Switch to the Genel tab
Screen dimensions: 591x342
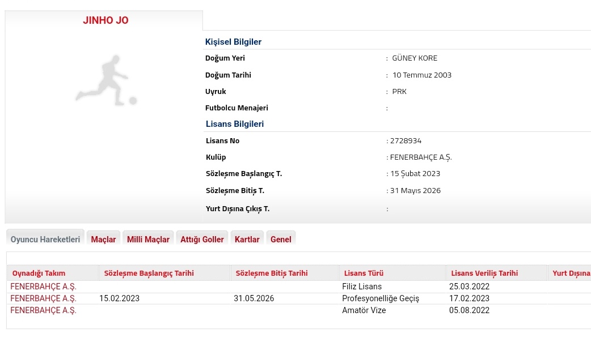click(281, 239)
